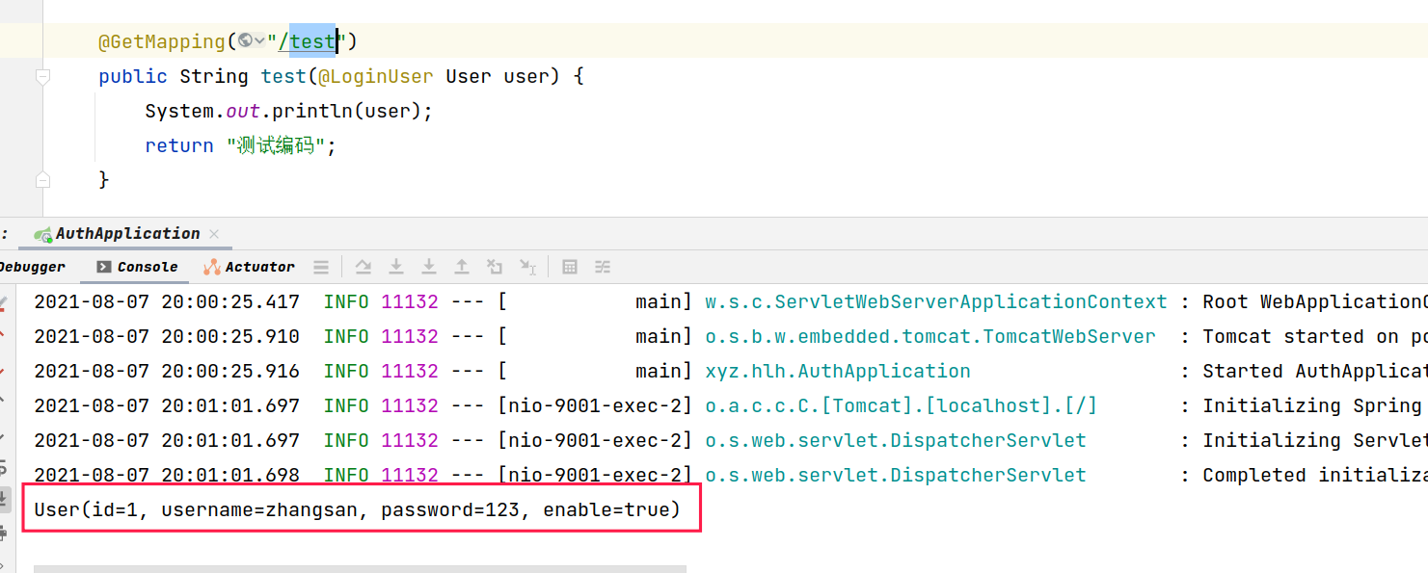This screenshot has height=573, width=1428.
Task: Close the AuthApplication debug tab
Action: [x=214, y=234]
